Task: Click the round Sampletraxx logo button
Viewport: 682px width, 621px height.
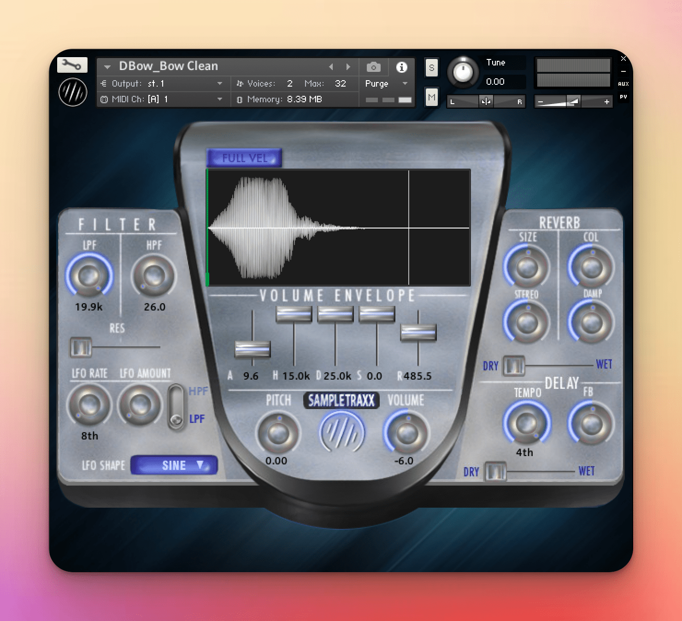Action: [342, 432]
